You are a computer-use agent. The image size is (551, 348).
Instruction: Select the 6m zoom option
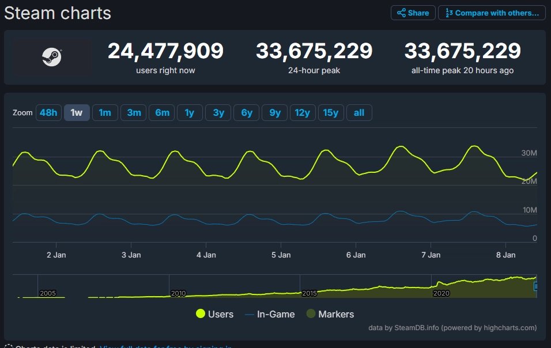162,113
